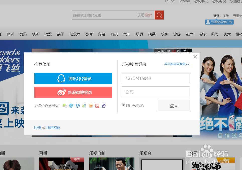Click 乐视自制 section heading
The width and height of the screenshot is (242, 170).
tap(97, 153)
